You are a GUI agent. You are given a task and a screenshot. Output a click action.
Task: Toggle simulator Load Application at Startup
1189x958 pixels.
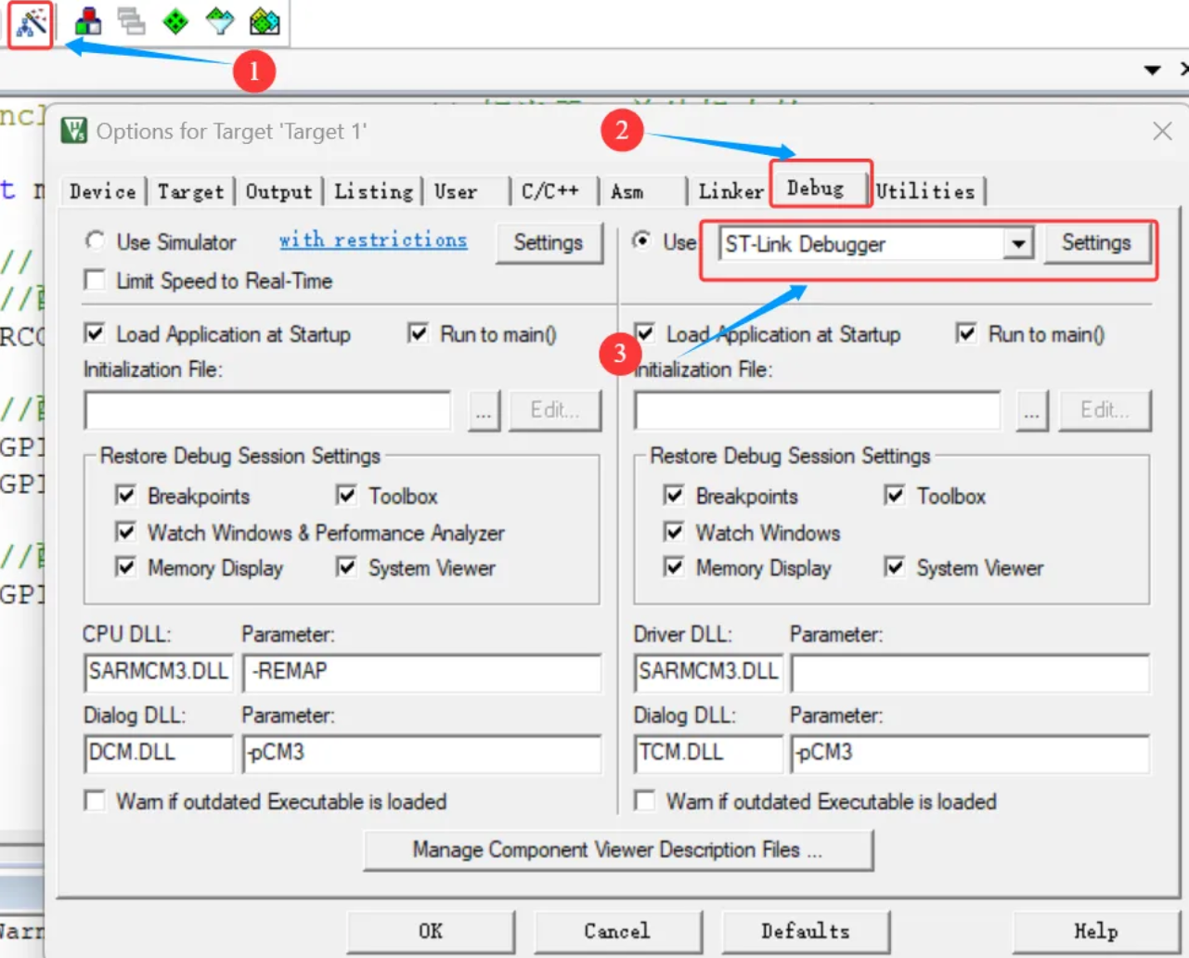[x=95, y=333]
